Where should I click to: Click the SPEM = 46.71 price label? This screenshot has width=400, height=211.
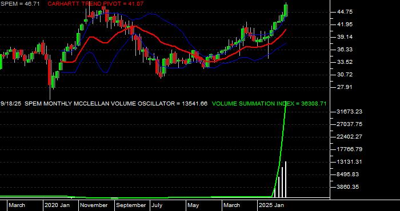click(20, 4)
